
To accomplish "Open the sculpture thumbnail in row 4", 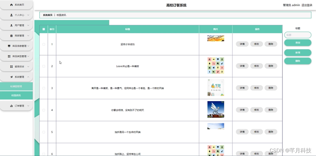I will 216,109.
